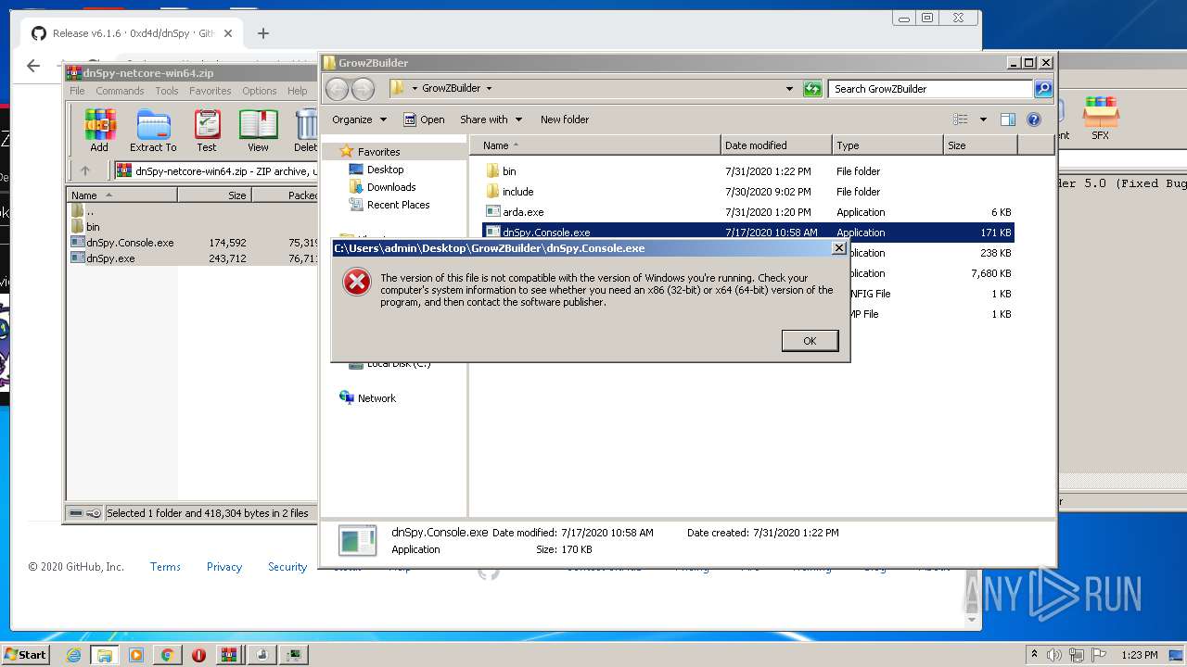Open Internet Explorer from the taskbar

coord(73,655)
